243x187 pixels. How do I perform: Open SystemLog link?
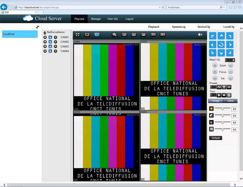click(x=179, y=27)
